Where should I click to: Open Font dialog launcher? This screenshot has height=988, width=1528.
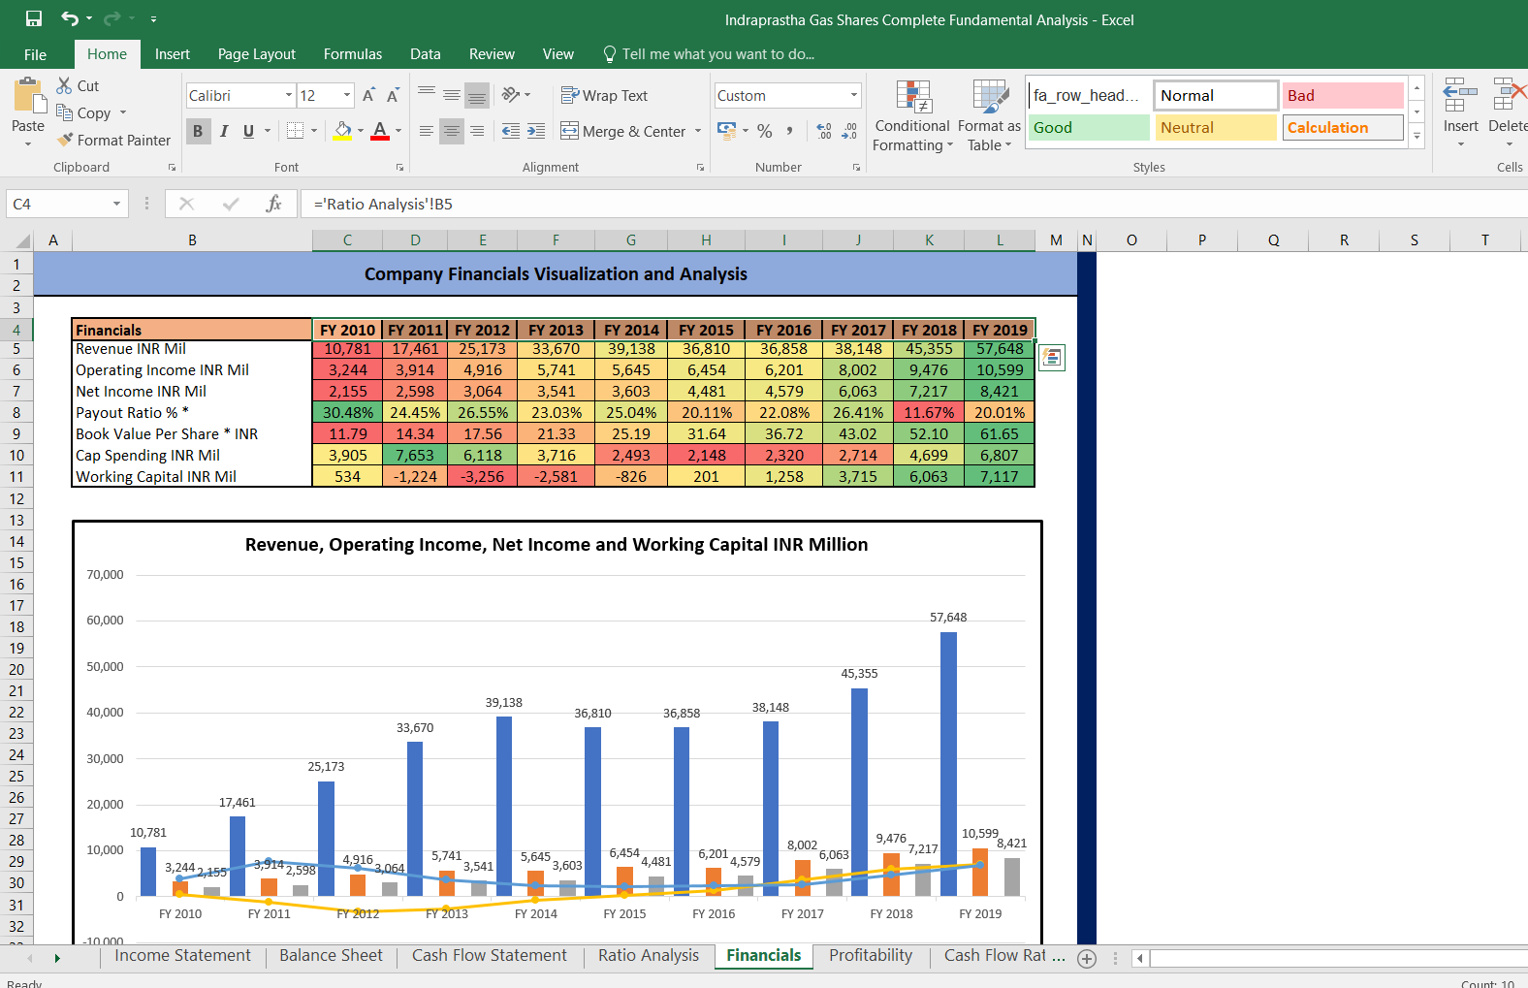coord(399,167)
